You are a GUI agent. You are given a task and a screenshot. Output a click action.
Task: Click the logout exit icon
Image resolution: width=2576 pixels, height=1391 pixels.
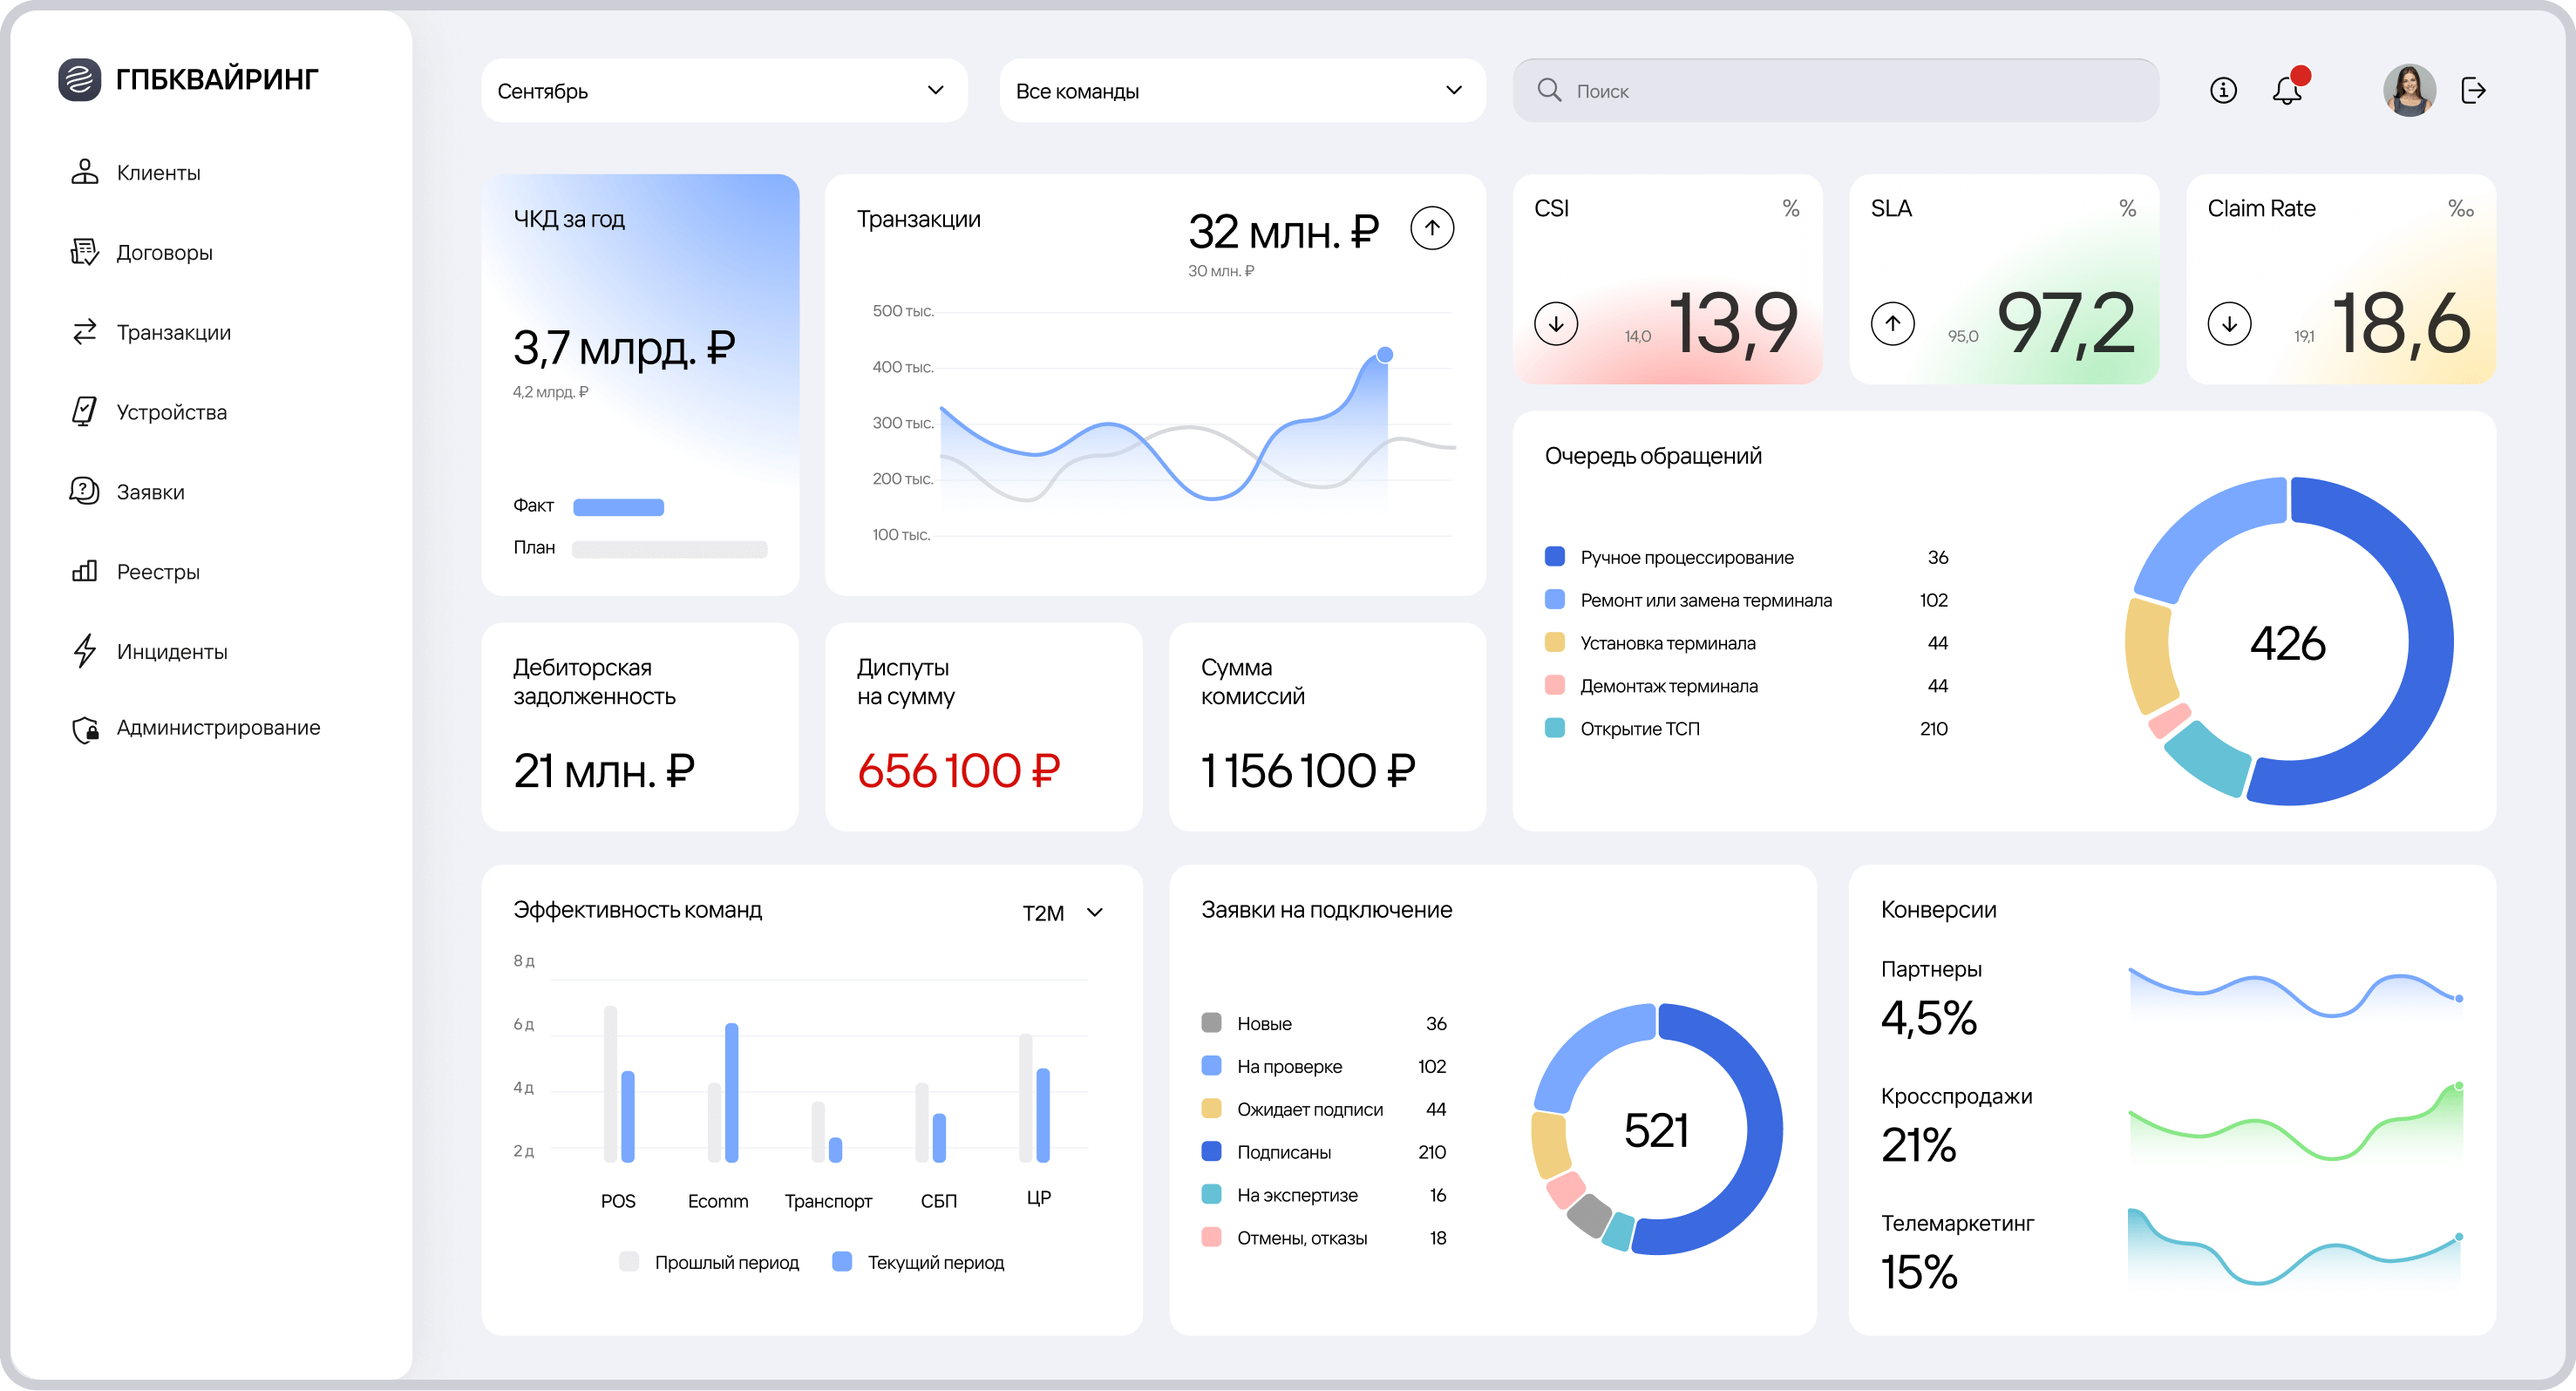tap(2473, 91)
